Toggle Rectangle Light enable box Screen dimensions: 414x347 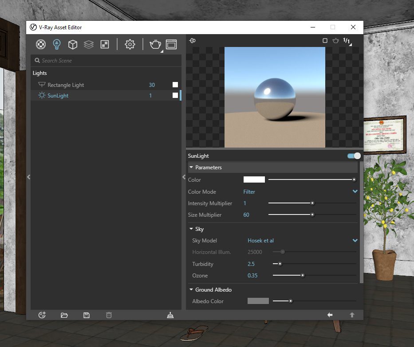[x=175, y=85]
